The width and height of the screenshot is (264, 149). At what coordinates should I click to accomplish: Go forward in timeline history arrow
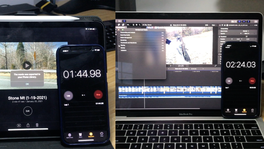pyautogui.click(x=203, y=69)
